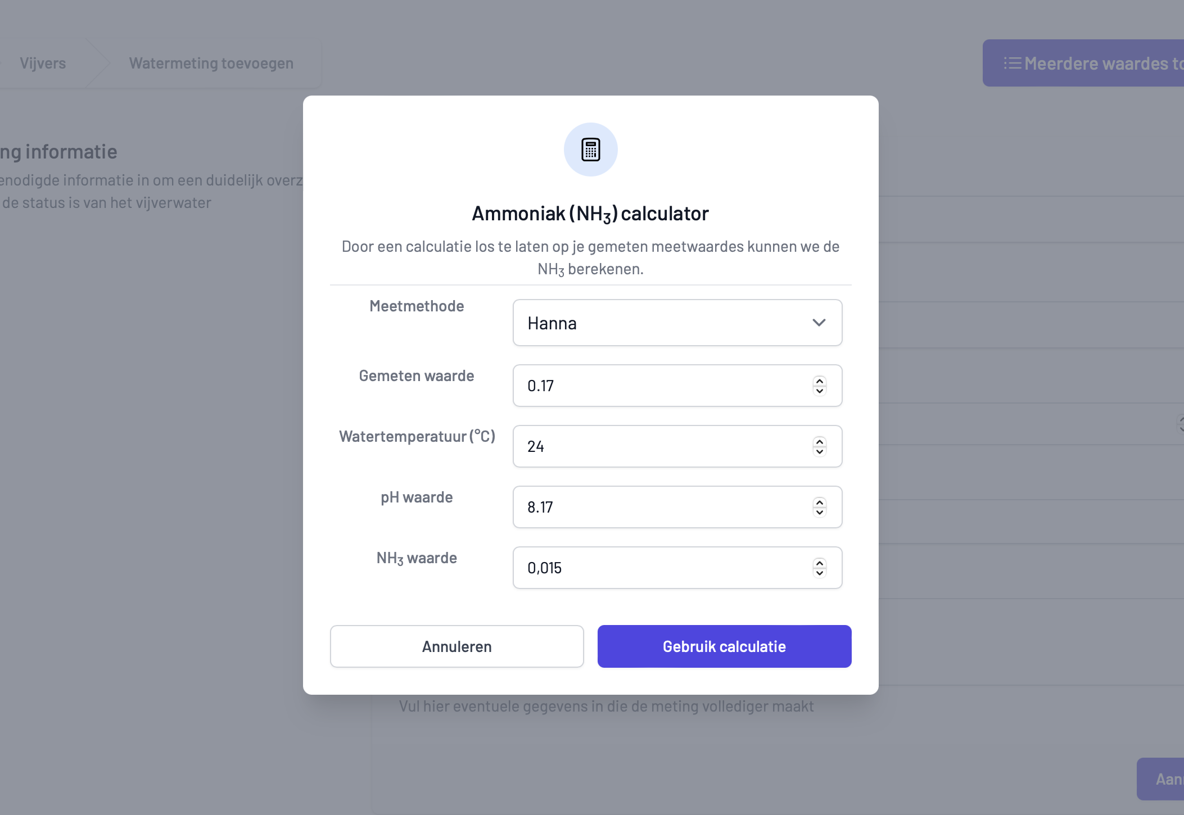
Task: Increase NH3 waarde with up stepper arrow
Action: pyautogui.click(x=820, y=563)
